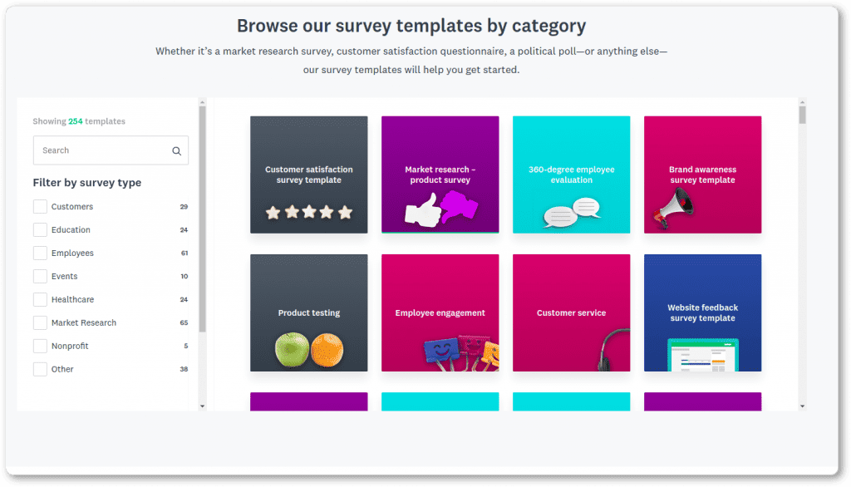Click the template grid's scroll down arrow
This screenshot has height=487, width=851.
[802, 406]
